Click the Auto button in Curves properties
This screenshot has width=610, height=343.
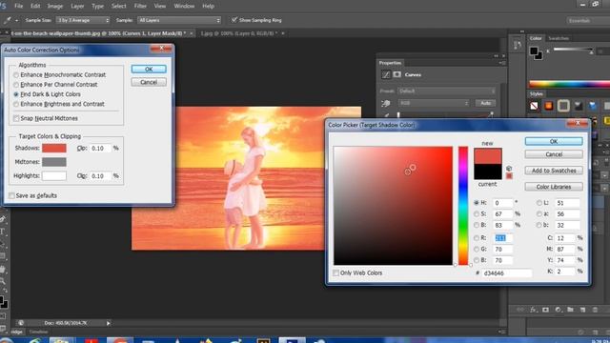coord(485,103)
